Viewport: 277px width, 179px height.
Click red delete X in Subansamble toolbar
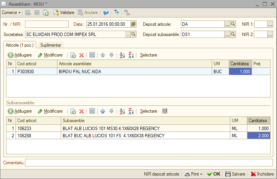tap(81, 111)
